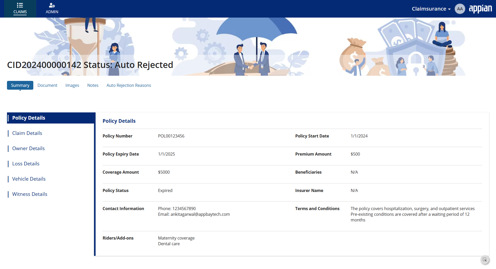Show Claim Details section
Screen dimensions: 496x269
(x=27, y=133)
